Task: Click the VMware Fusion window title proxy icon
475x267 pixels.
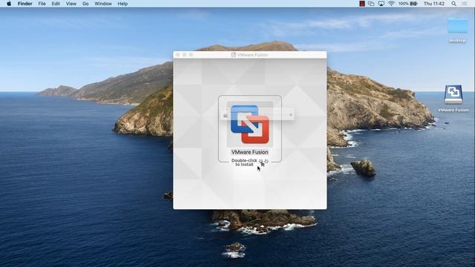Action: (x=233, y=55)
